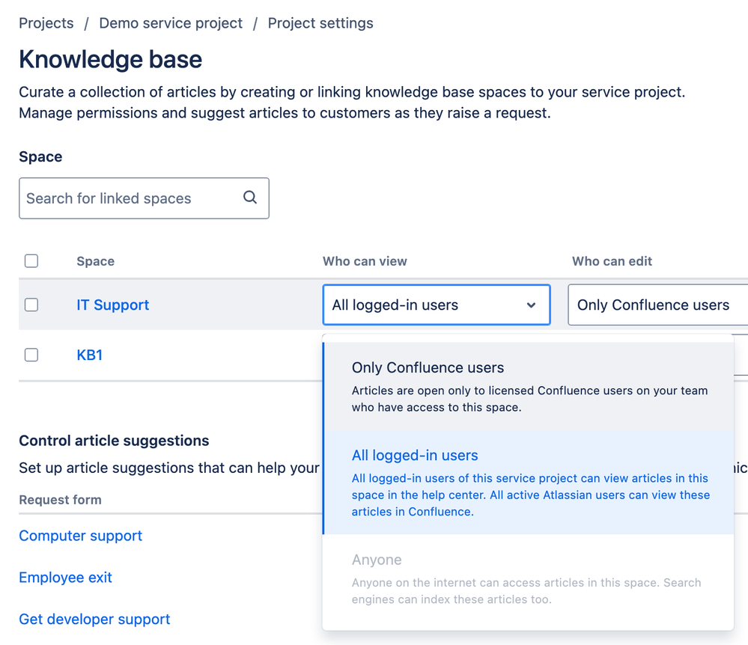The image size is (748, 645).
Task: Open Get developer support request form
Action: point(94,620)
